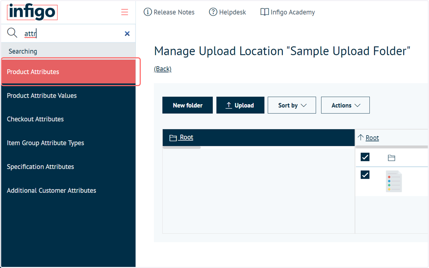The image size is (429, 268).
Task: Click the 'Searching' label in sidebar
Action: tap(23, 51)
